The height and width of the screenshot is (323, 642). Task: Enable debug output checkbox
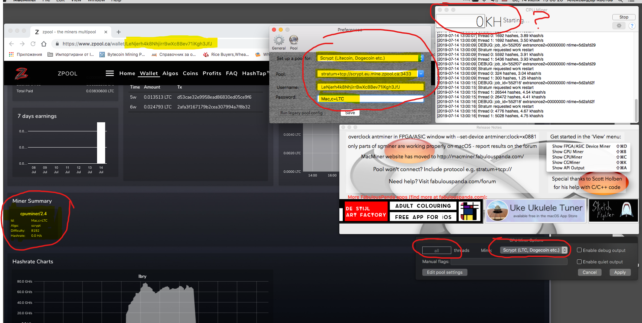coord(579,250)
